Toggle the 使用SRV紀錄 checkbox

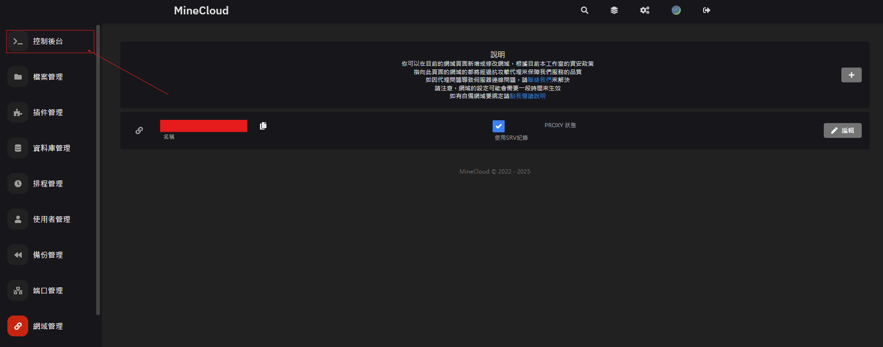click(499, 126)
